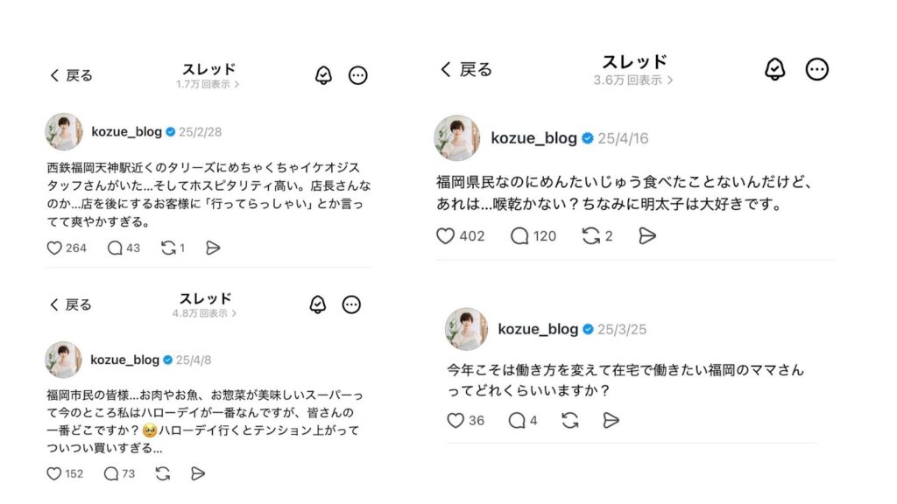Repost the めんたいじゅう post dated 25/4/16
The width and height of the screenshot is (897, 504).
coord(591,235)
